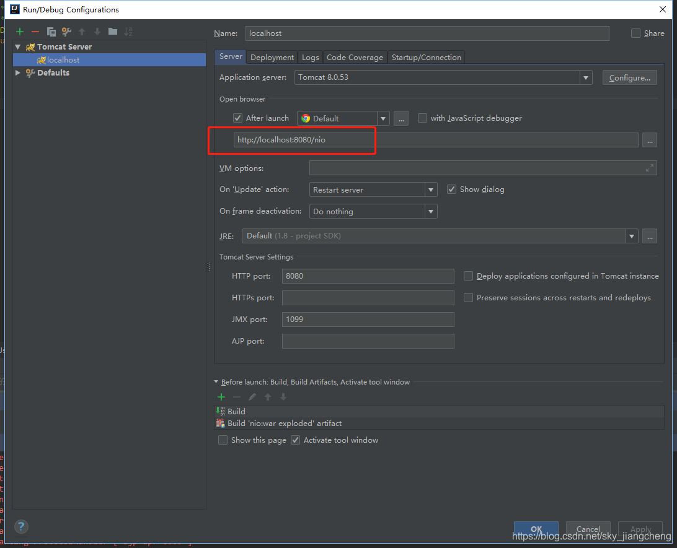The width and height of the screenshot is (677, 548).
Task: Close the Run/Debug Configurations dialog
Action: [x=663, y=9]
